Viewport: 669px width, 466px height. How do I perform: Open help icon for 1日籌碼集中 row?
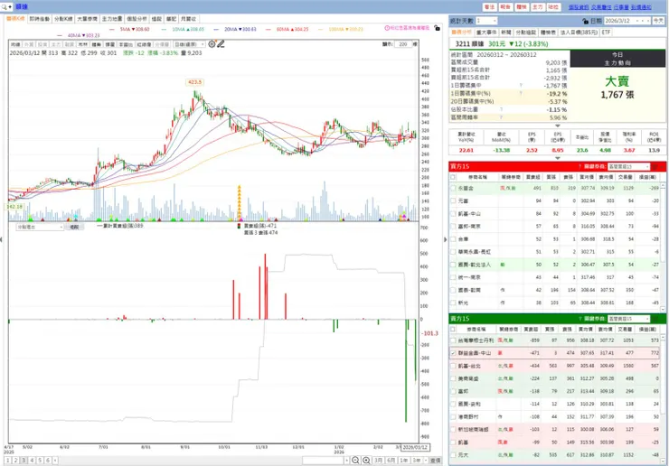[x=521, y=86]
